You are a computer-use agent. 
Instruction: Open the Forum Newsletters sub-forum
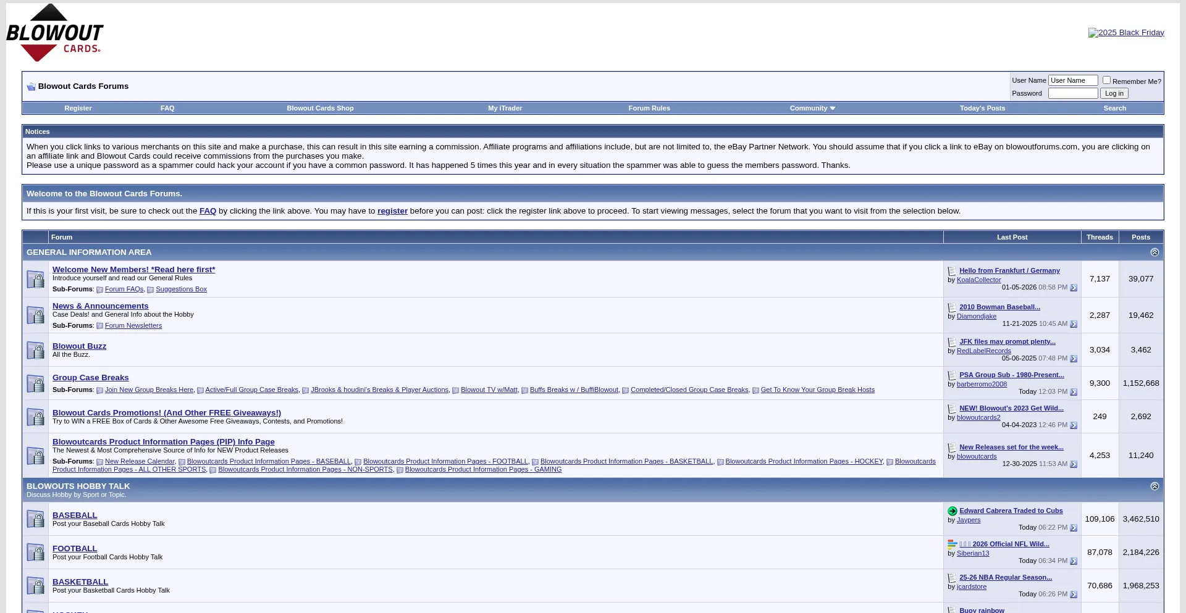coord(133,326)
